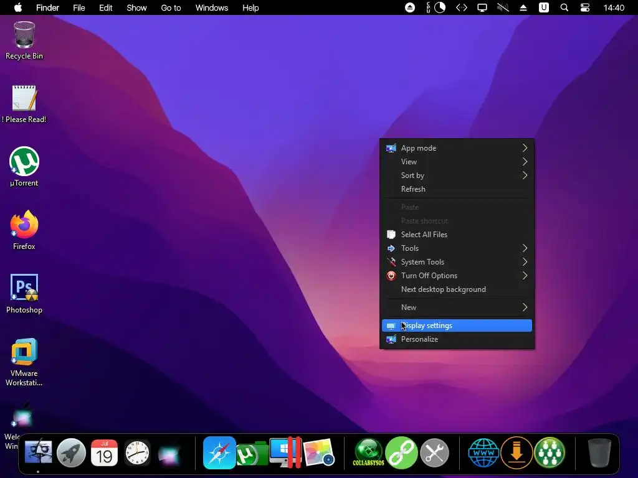Image resolution: width=638 pixels, height=478 pixels.
Task: Expand the View submenu
Action: 457,162
